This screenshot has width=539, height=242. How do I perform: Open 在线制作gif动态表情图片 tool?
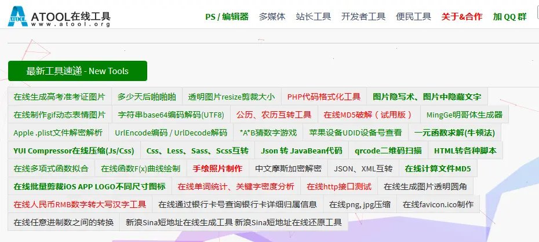click(x=60, y=114)
